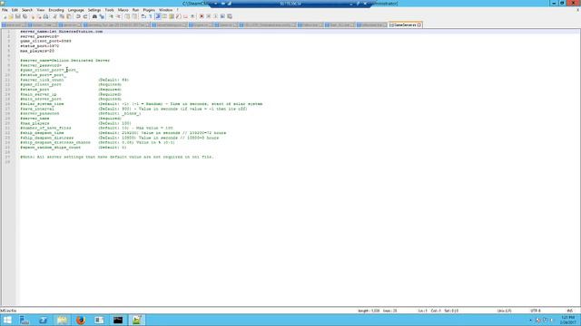This screenshot has height=326, width=581.
Task: Click the taskbar clock
Action: tap(568, 320)
